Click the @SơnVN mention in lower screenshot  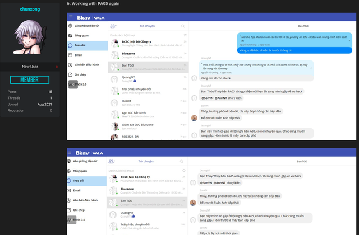tap(206, 183)
